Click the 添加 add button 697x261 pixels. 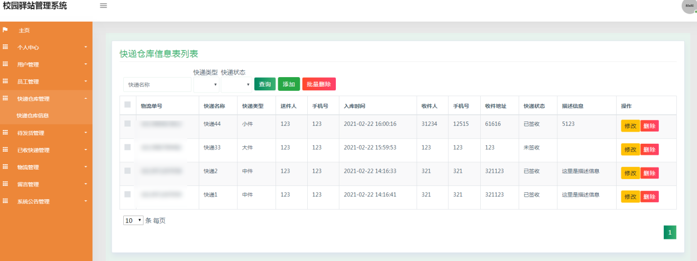[x=289, y=84]
